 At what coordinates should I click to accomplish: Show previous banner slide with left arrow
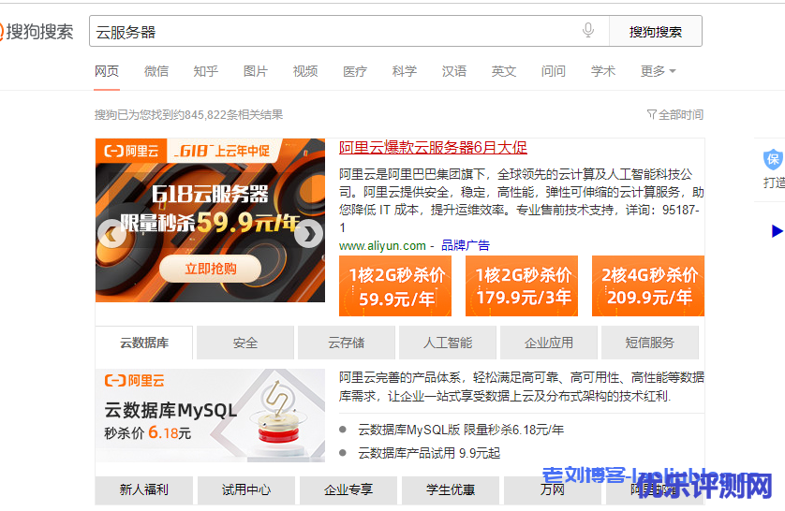(x=112, y=234)
